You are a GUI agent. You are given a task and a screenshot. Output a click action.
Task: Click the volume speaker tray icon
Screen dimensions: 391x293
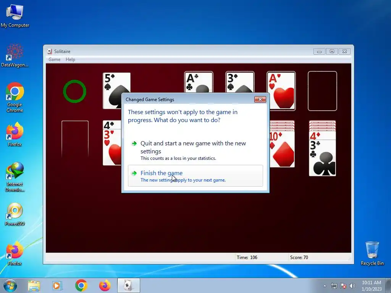click(x=352, y=286)
